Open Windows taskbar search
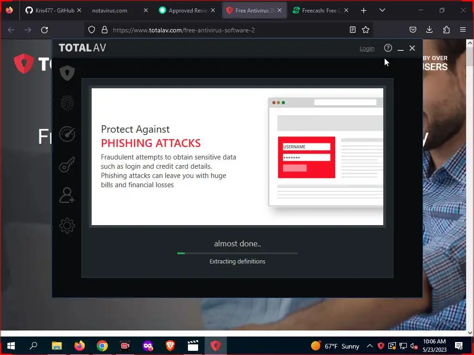474x355 pixels. click(33, 346)
